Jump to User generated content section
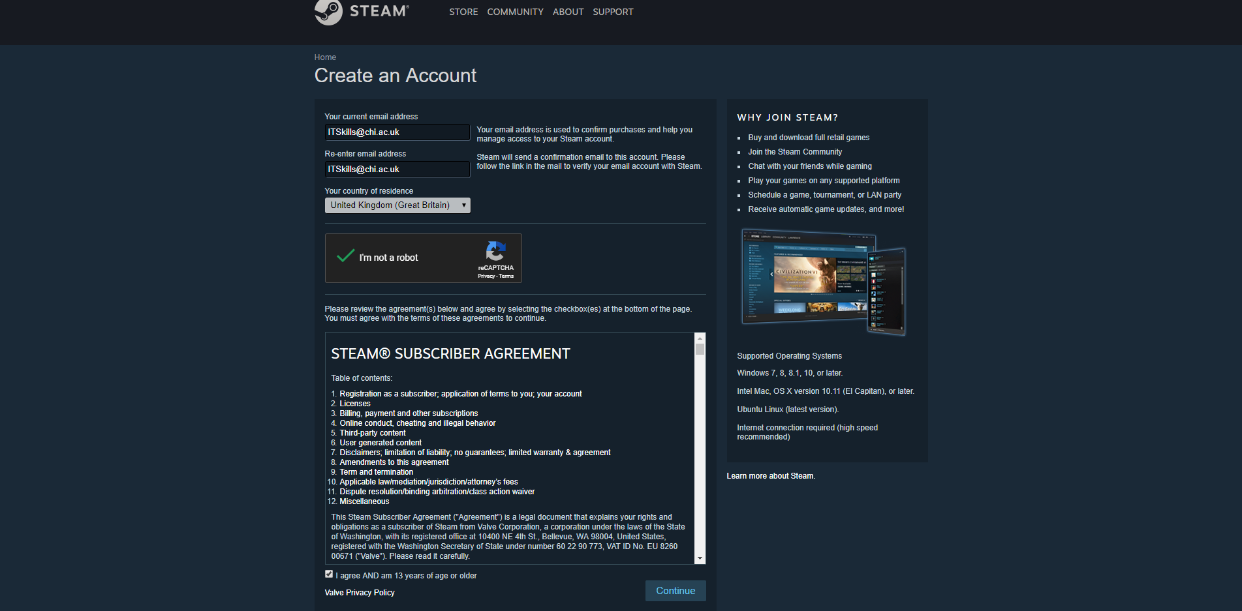 tap(380, 443)
